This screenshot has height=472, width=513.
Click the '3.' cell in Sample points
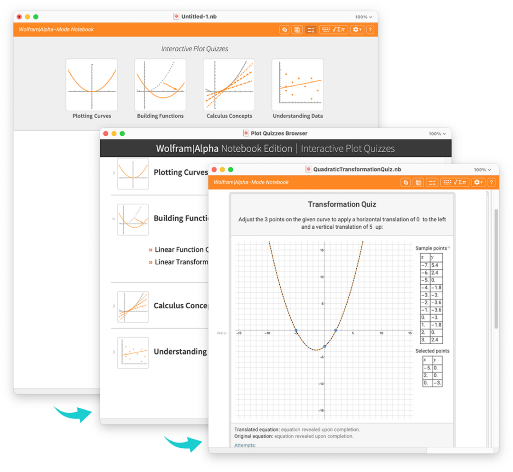pyautogui.click(x=425, y=340)
